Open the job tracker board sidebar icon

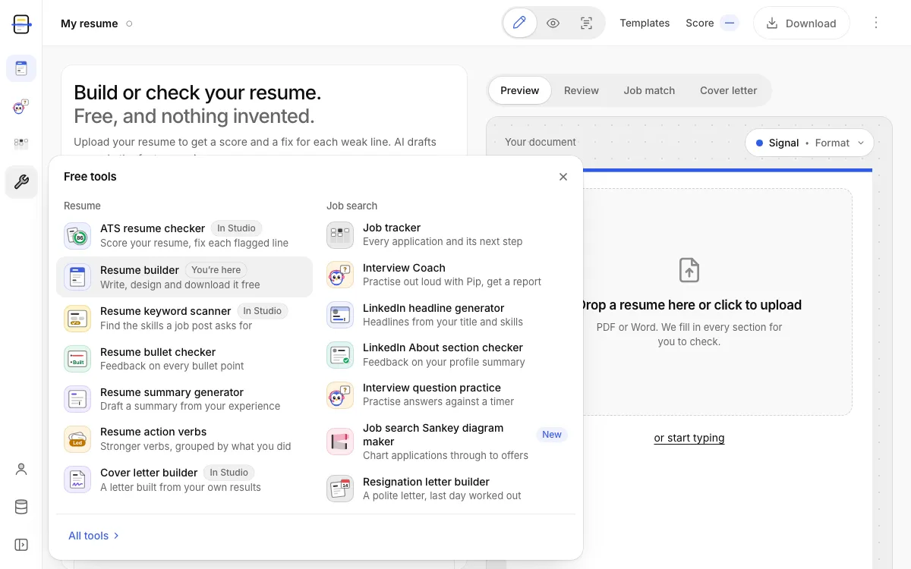click(21, 143)
